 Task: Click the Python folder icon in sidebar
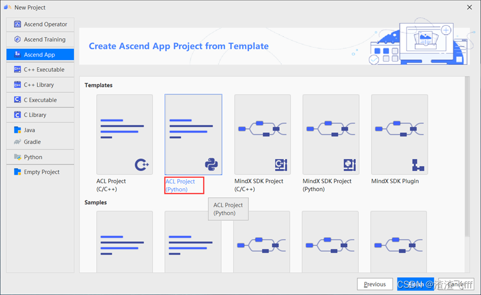click(x=17, y=157)
